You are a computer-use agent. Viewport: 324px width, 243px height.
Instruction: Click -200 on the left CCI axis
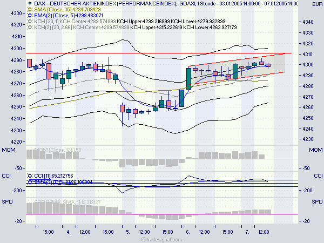click(x=17, y=190)
